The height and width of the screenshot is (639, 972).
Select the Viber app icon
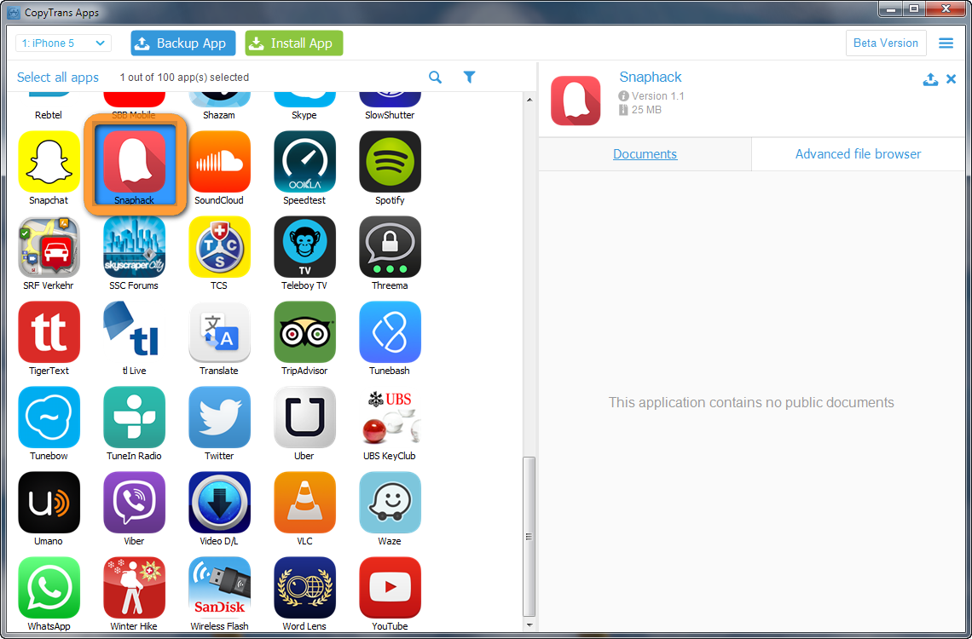135,502
